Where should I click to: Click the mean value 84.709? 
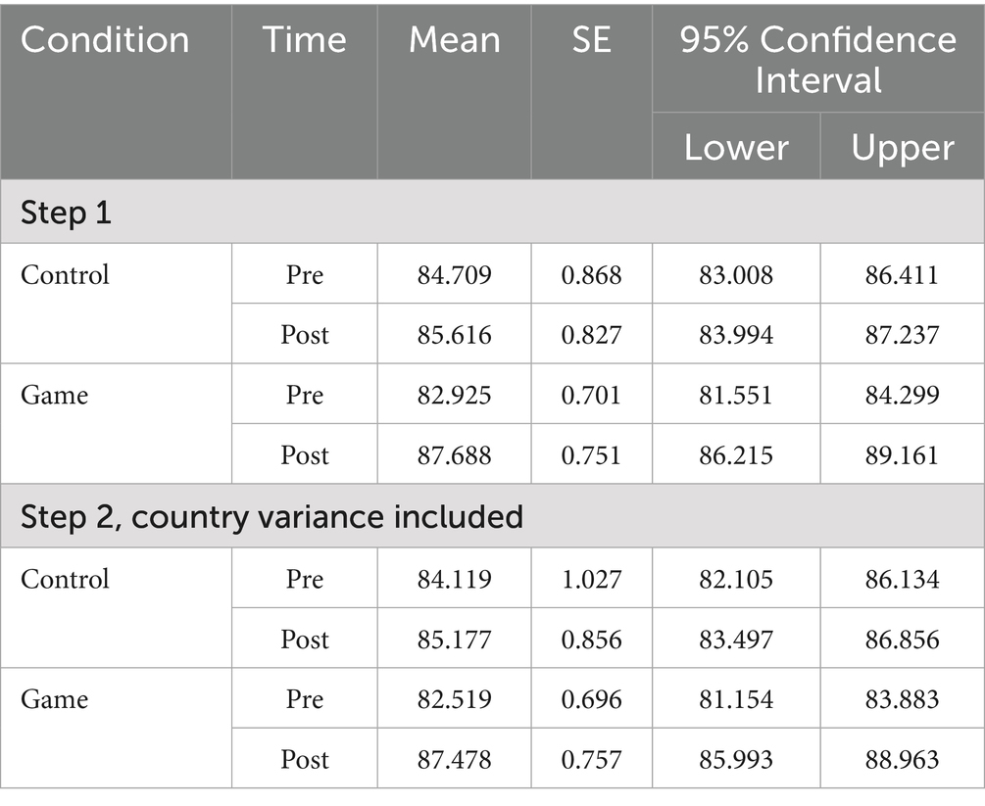(x=454, y=275)
